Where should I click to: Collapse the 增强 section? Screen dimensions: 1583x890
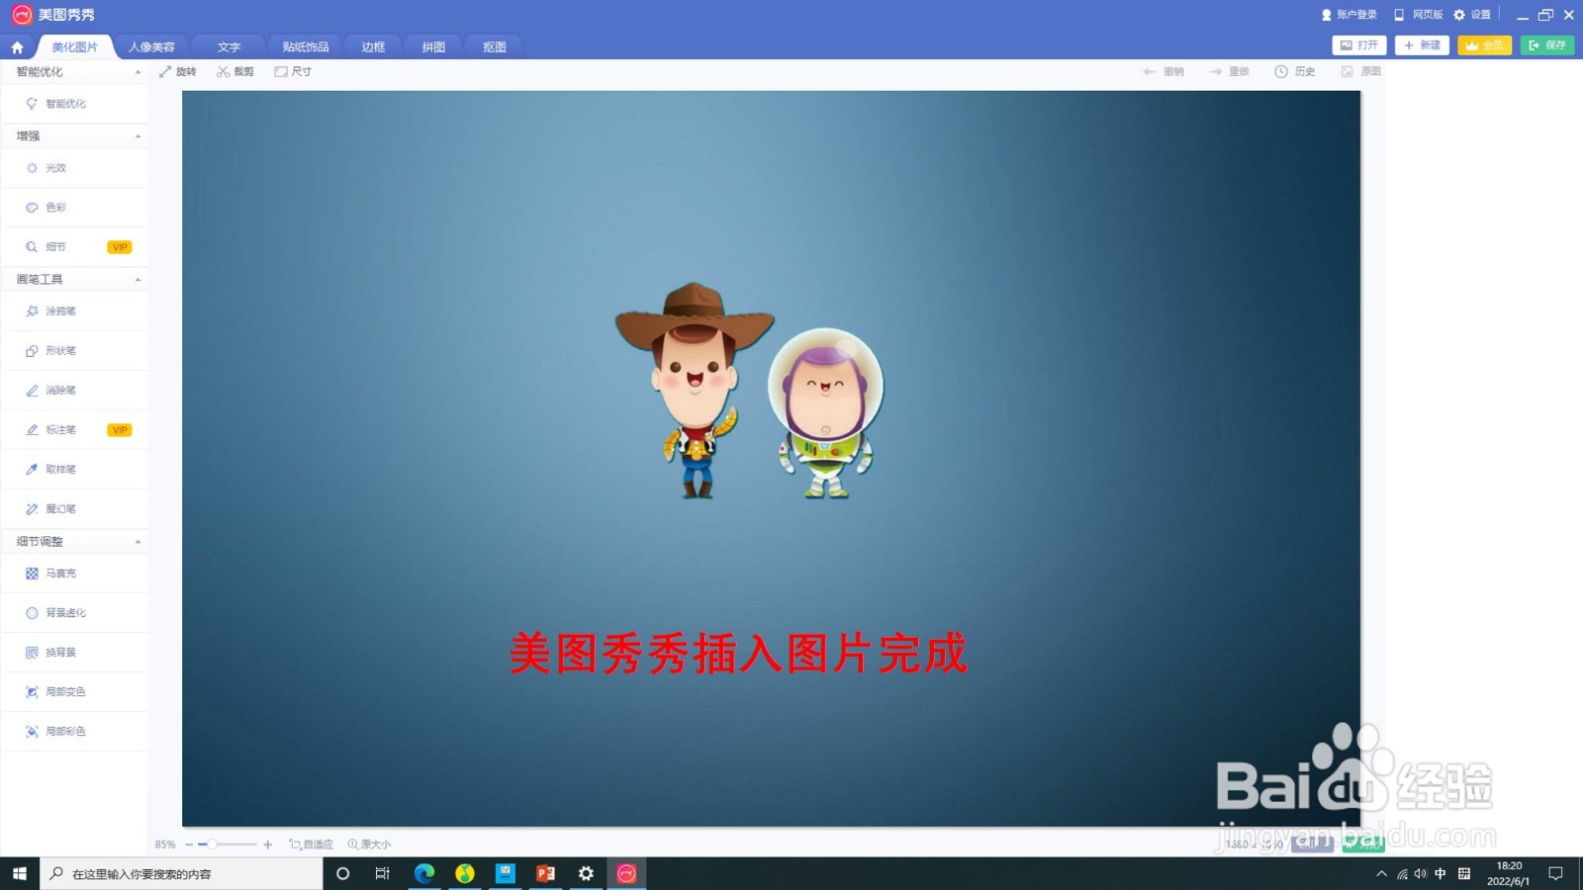point(138,136)
